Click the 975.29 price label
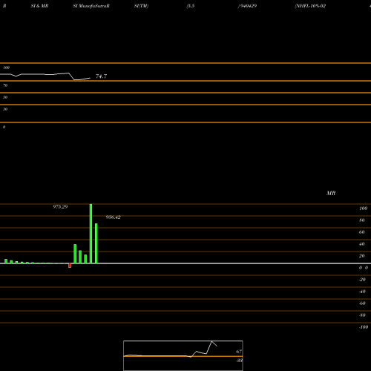 pyautogui.click(x=60, y=206)
